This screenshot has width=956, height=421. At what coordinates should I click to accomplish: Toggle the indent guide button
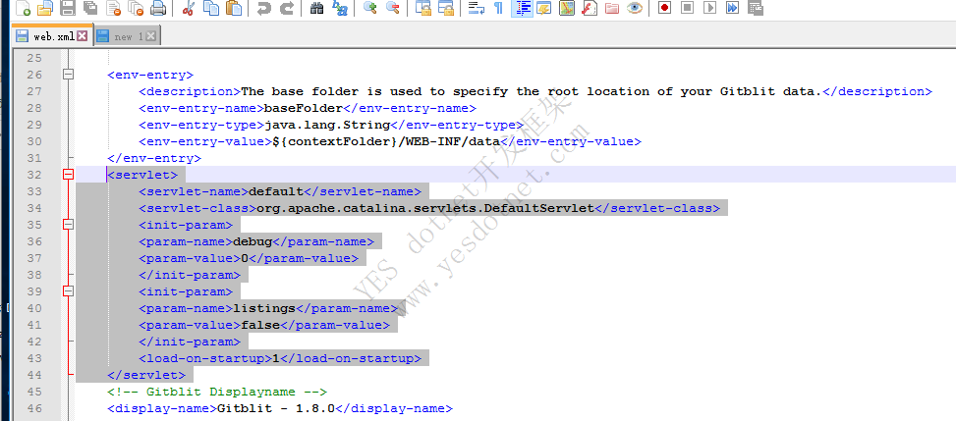point(522,8)
